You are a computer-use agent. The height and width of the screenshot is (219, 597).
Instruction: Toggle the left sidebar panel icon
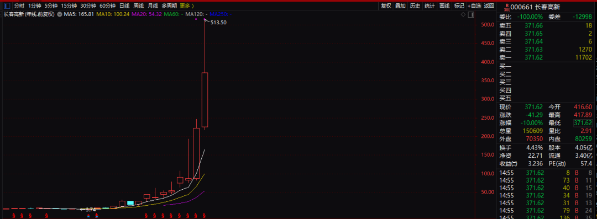(x=7, y=6)
